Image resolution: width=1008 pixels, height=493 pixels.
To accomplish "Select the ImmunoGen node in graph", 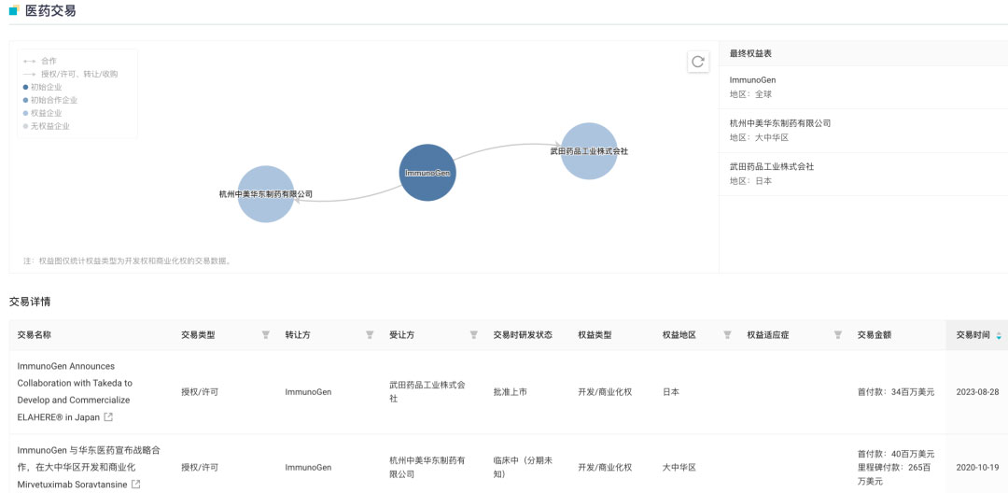I will [427, 173].
